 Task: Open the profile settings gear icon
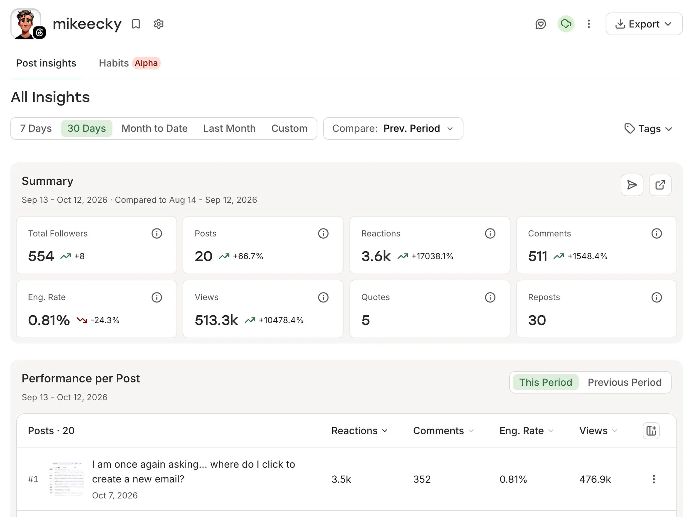pos(158,24)
